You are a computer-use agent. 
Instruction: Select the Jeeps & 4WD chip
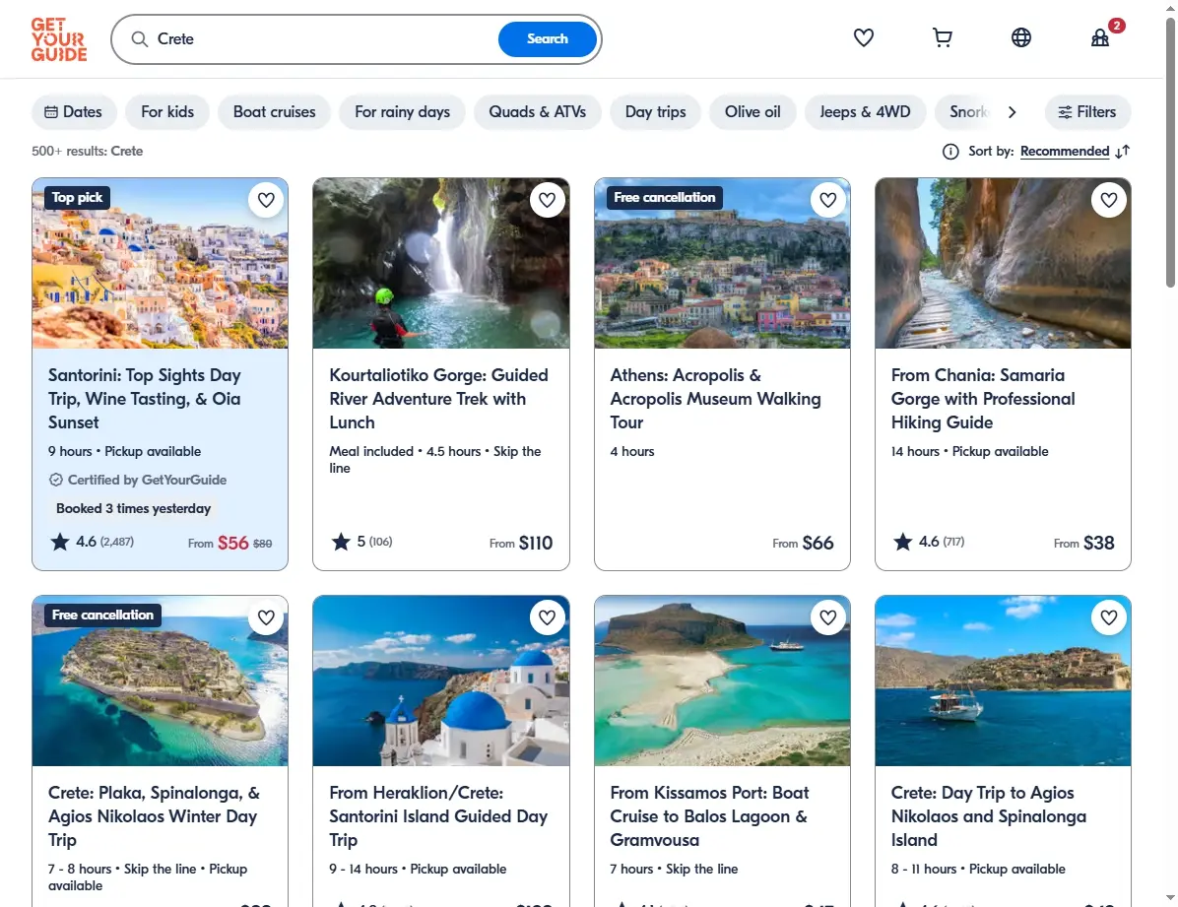point(865,112)
